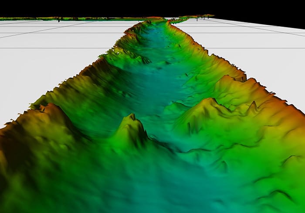Click the white grid plane left of the terrain

52,65
